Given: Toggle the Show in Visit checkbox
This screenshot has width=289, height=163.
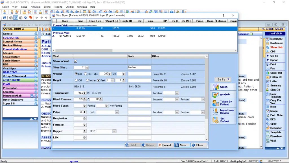Looking at the screenshot, I should (x=76, y=61).
